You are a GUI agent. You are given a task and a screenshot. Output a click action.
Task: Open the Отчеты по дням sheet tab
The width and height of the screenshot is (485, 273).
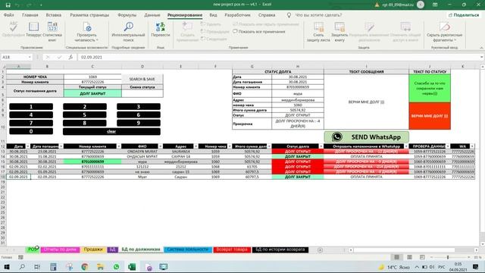coord(60,249)
